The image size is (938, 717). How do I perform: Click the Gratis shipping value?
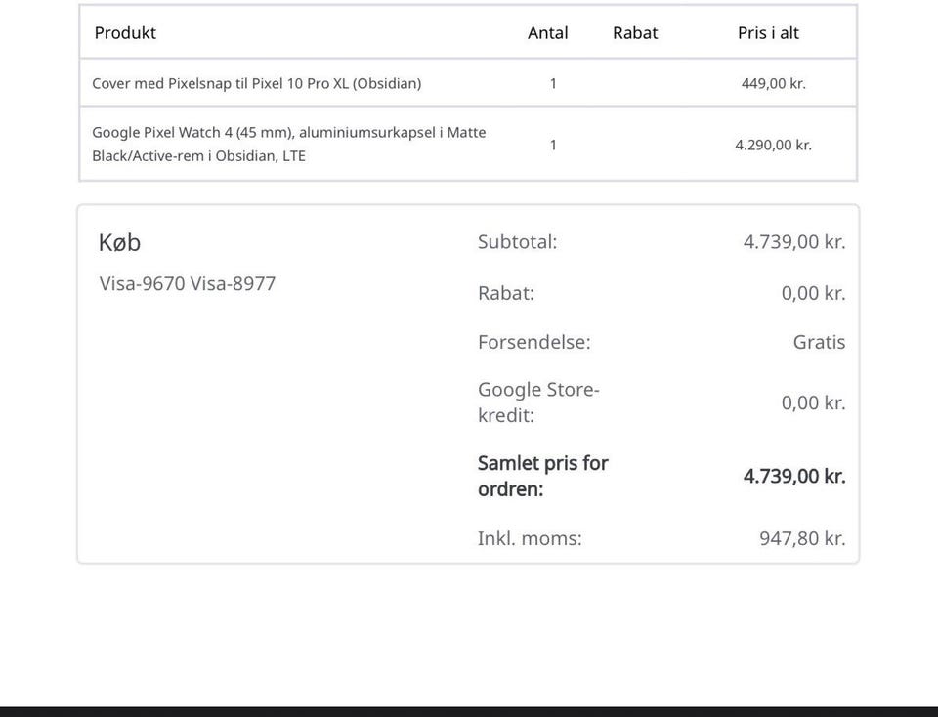coord(819,343)
